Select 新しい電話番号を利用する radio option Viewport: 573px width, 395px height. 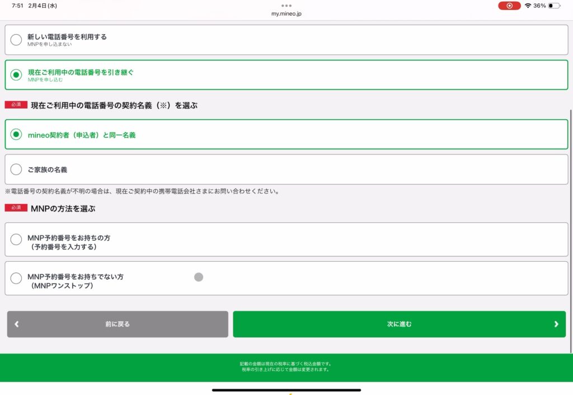[16, 40]
